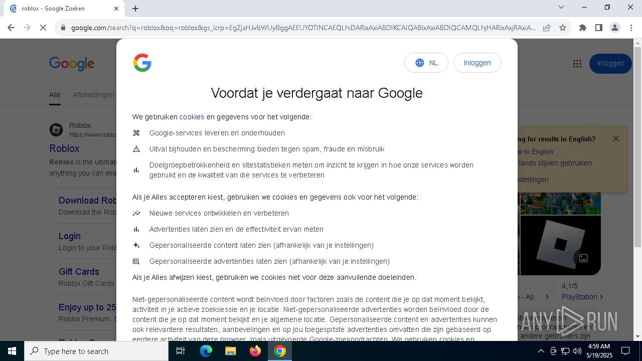The width and height of the screenshot is (642, 361).
Task: Click Inloggen in the consent dialog
Action: tap(477, 63)
